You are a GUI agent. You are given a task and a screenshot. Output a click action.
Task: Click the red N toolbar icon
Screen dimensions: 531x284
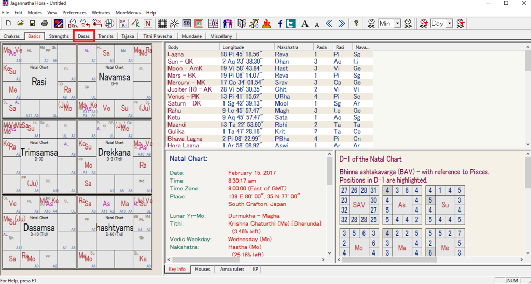148,23
